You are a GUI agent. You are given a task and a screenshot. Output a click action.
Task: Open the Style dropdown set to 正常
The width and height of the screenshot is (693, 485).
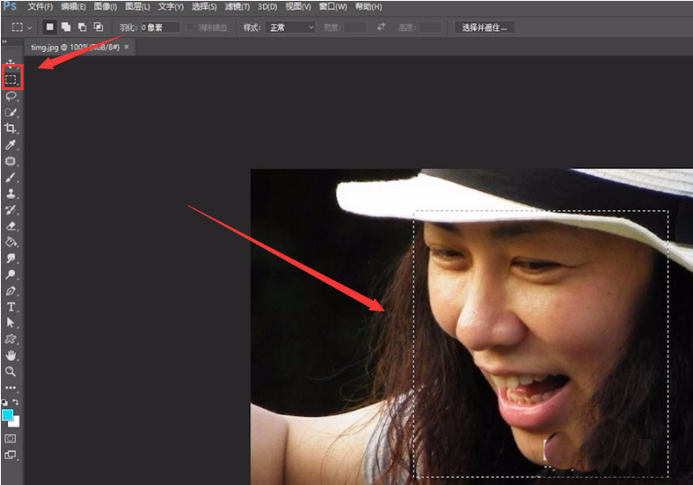290,28
